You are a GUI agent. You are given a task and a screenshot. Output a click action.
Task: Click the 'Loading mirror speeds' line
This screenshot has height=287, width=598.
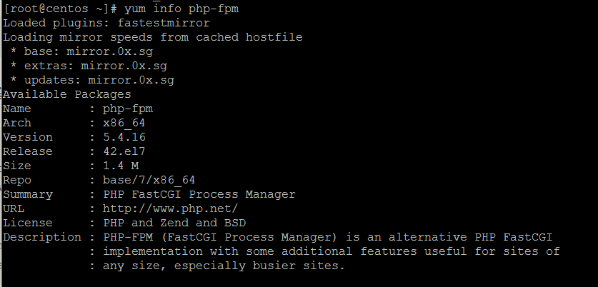(153, 37)
